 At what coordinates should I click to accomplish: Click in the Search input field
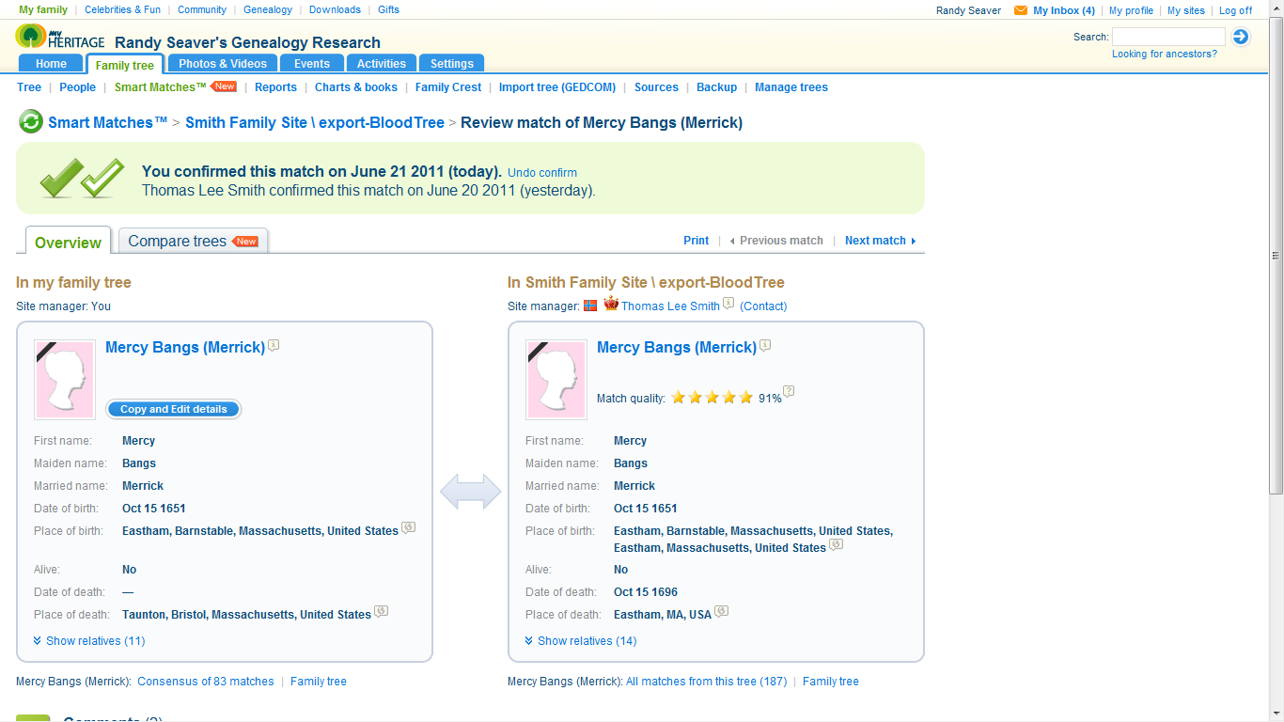(1169, 37)
